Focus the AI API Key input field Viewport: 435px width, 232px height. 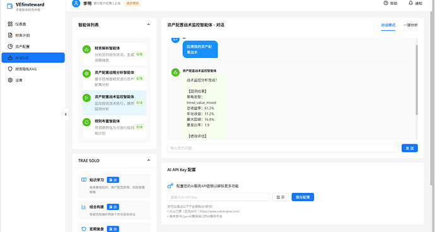pos(218,197)
